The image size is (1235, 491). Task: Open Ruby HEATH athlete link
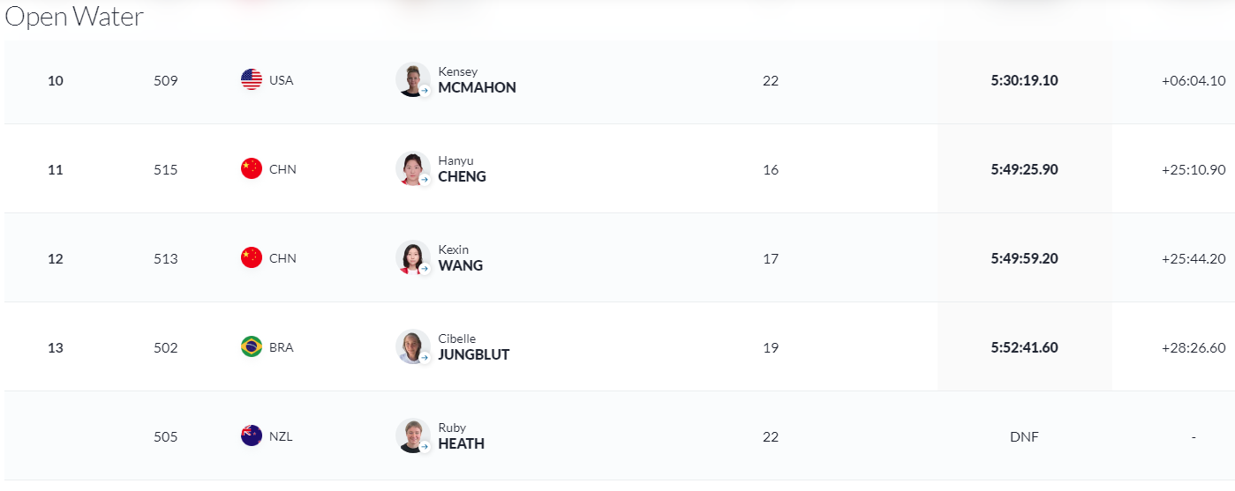tap(461, 436)
